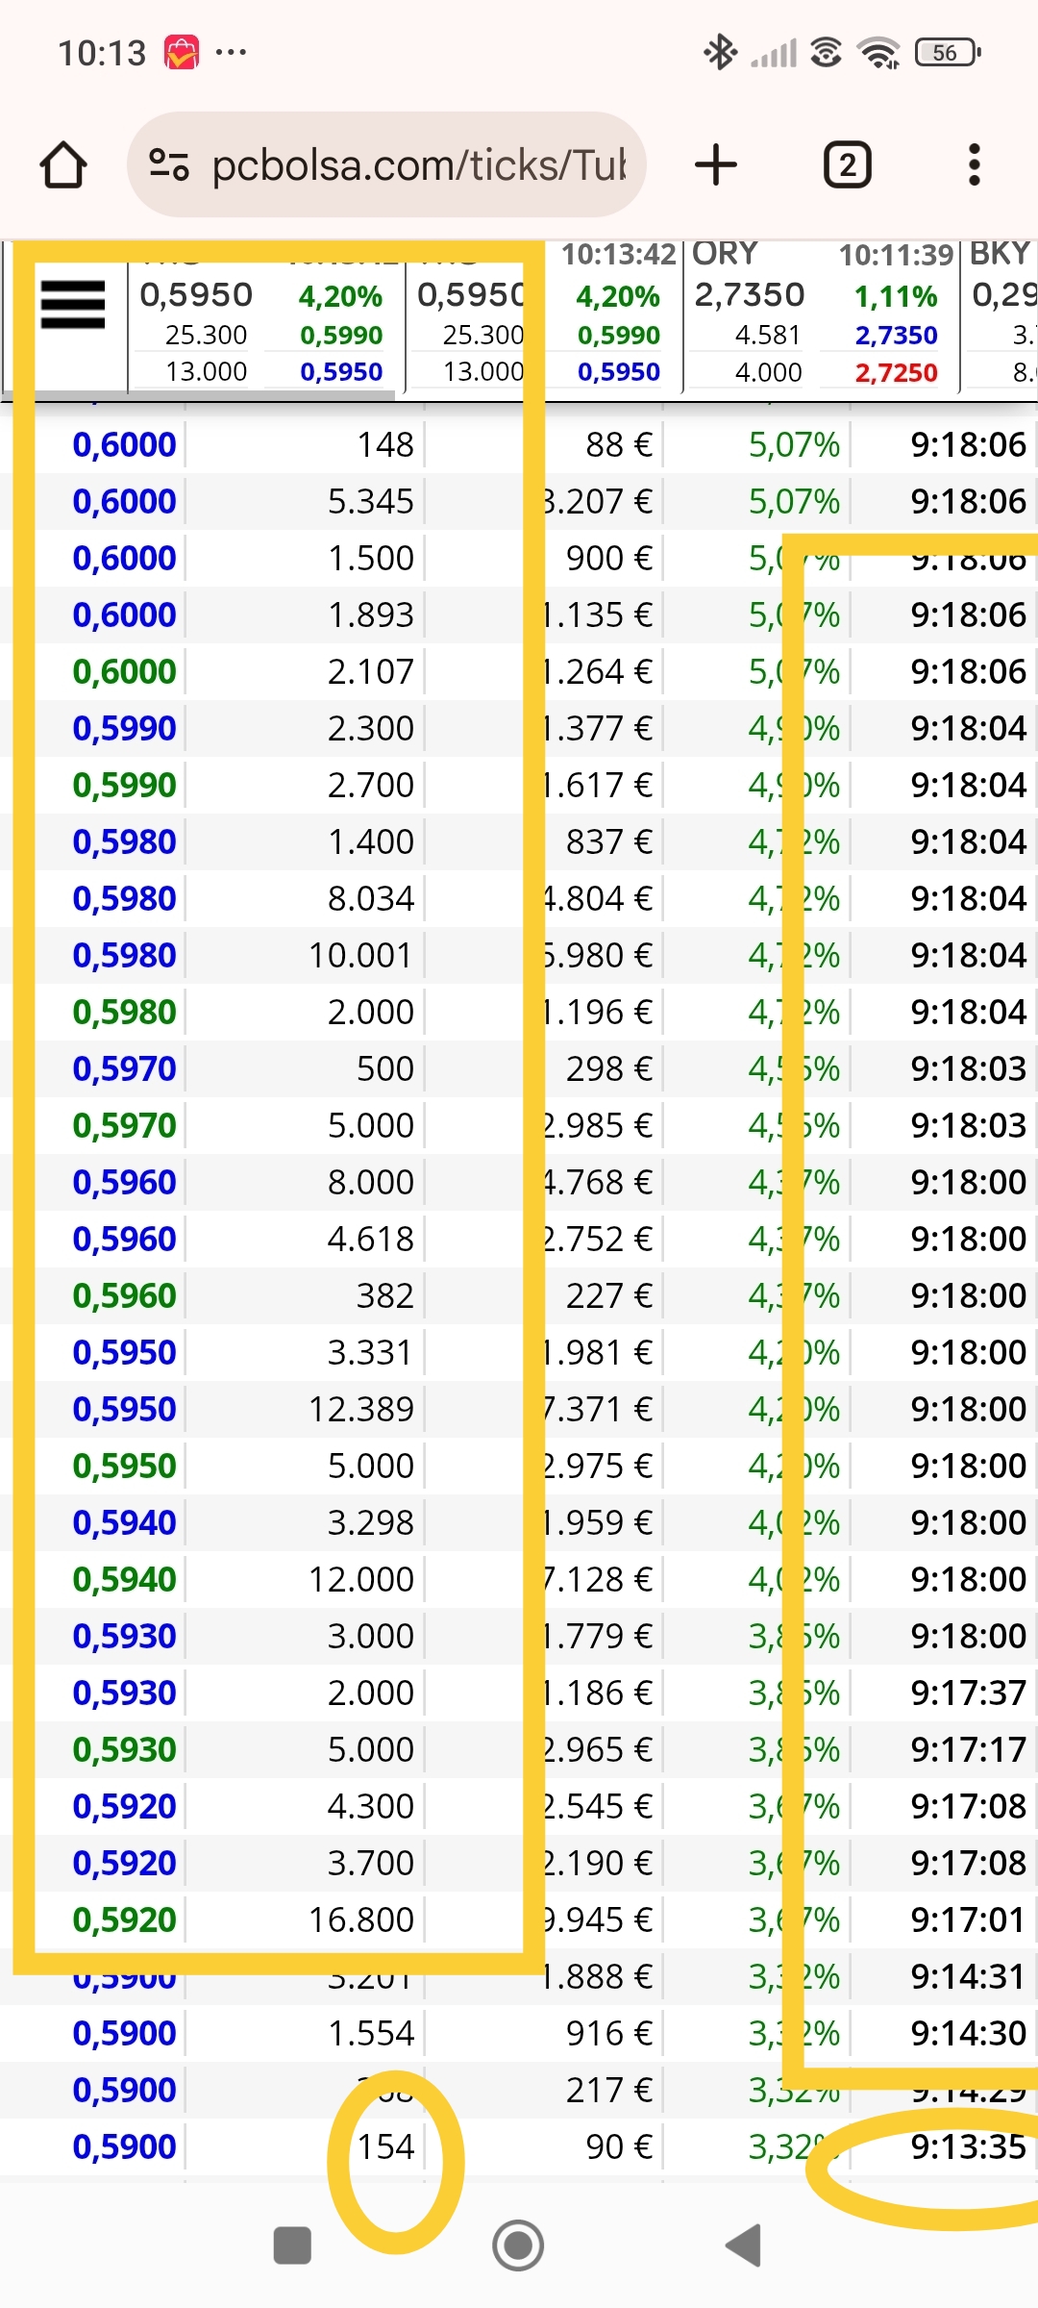1038x2308 pixels.
Task: Open the browser three-dot overflow menu
Action: (975, 164)
